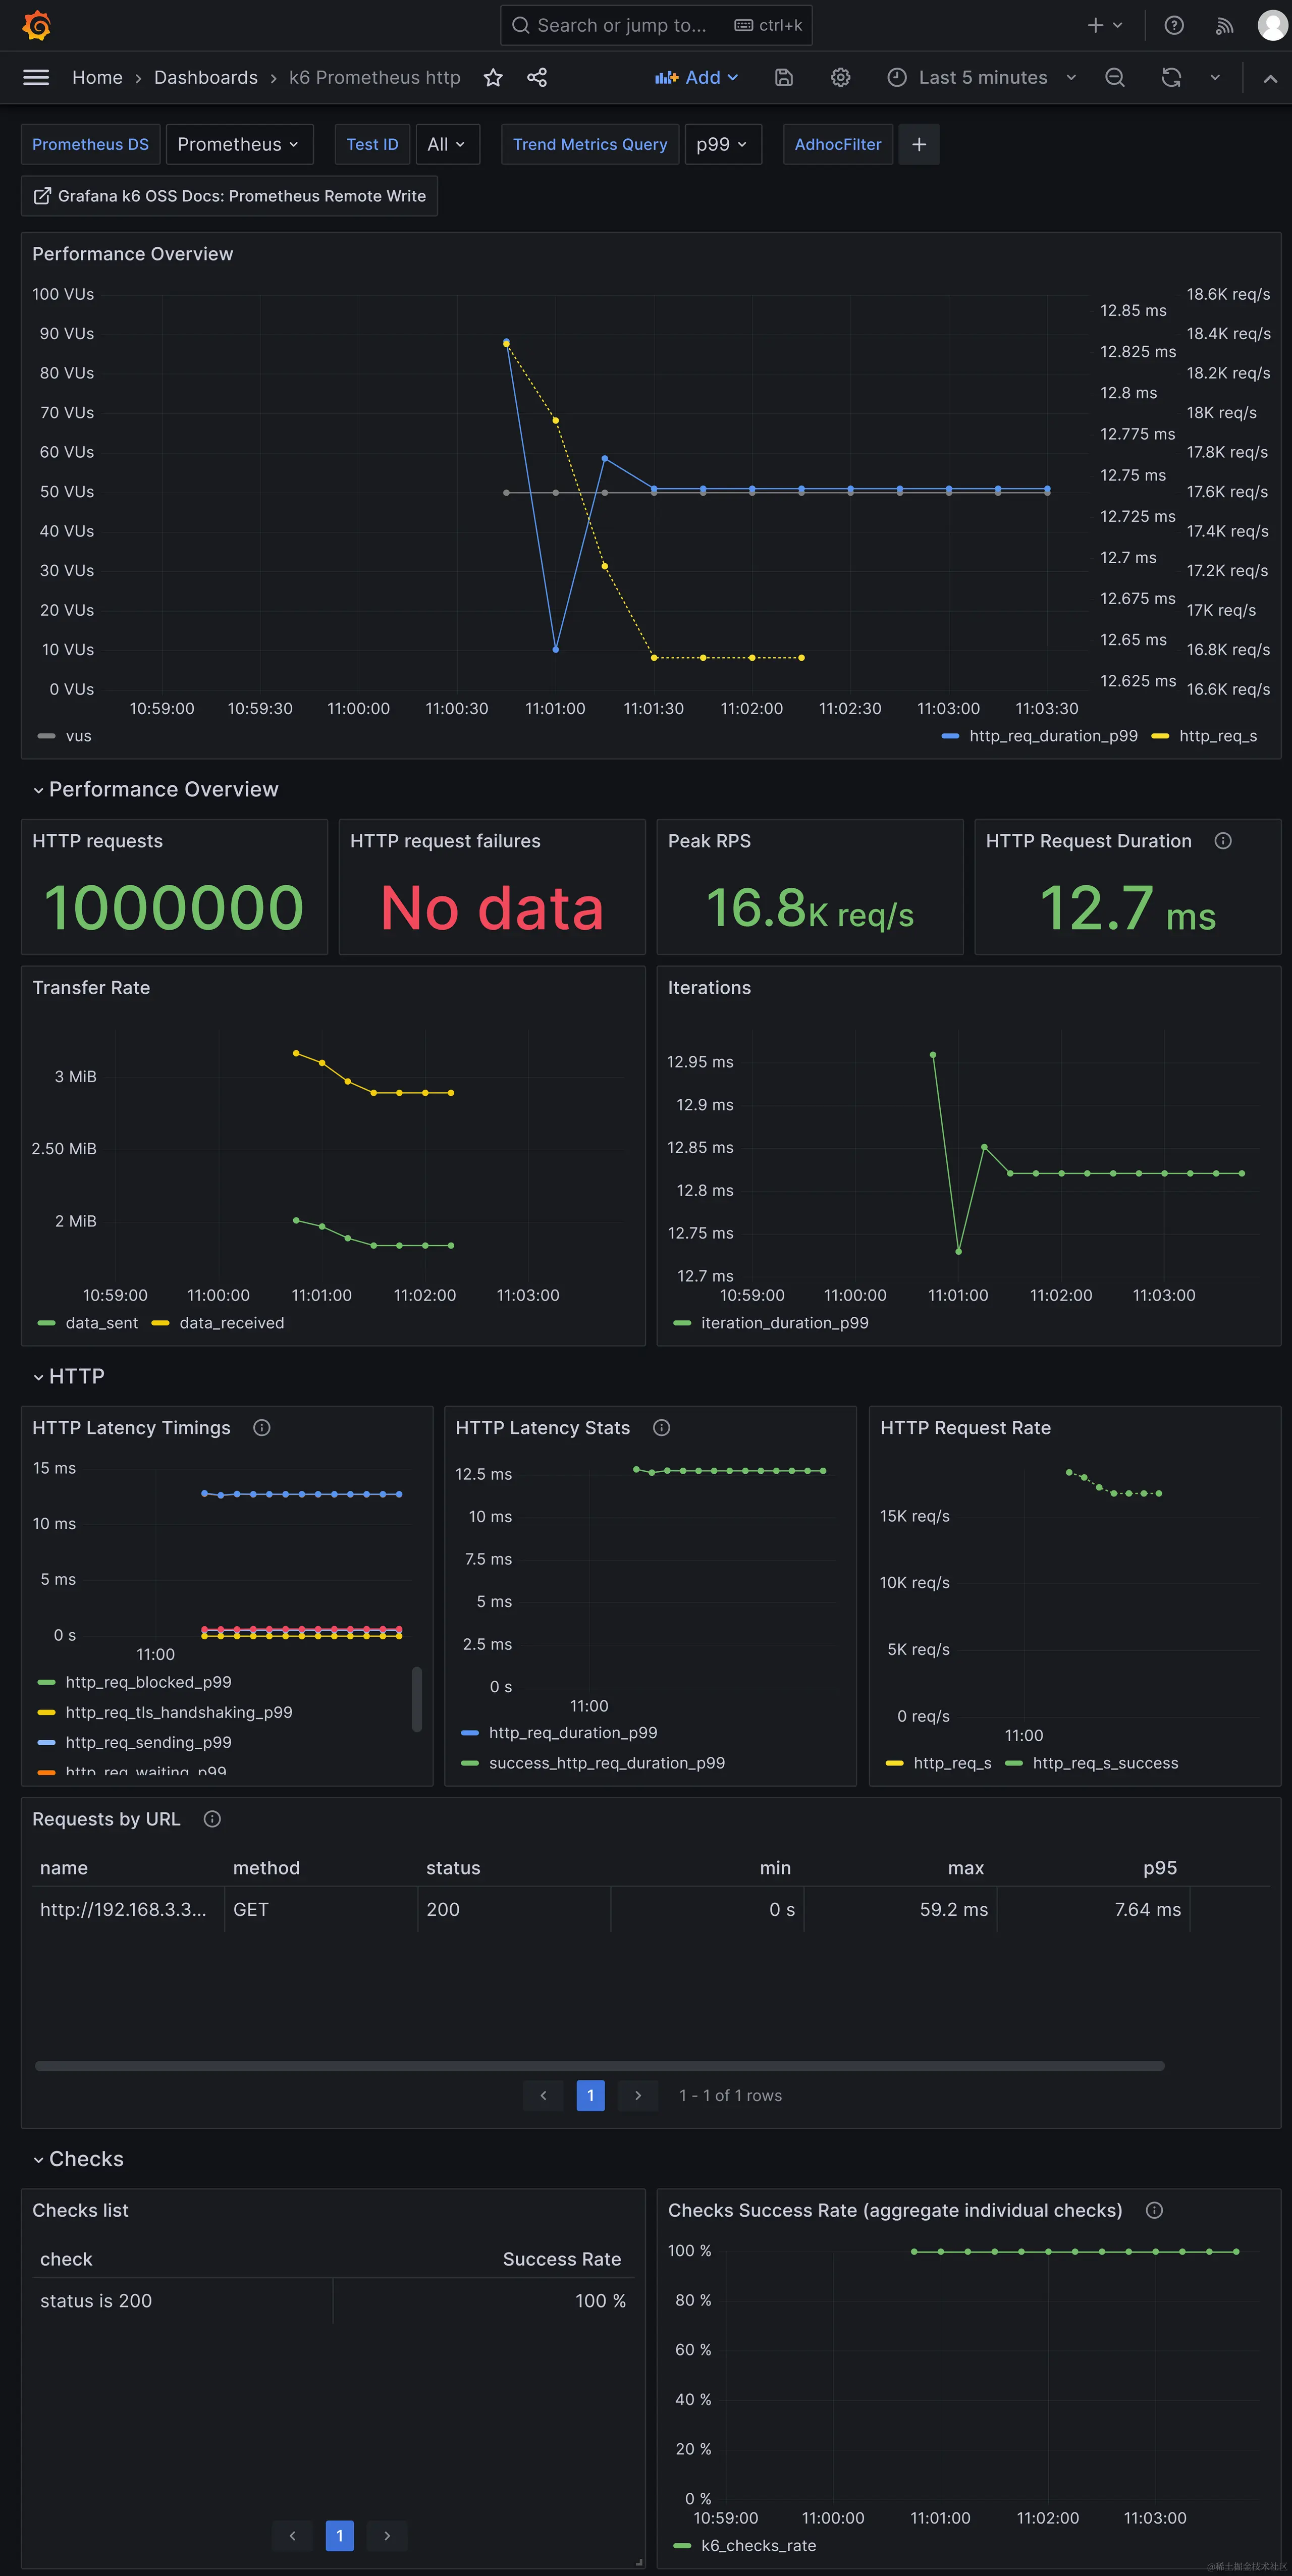Open the hamburger navigation menu
Image resolution: width=1292 pixels, height=2576 pixels.
[x=36, y=77]
